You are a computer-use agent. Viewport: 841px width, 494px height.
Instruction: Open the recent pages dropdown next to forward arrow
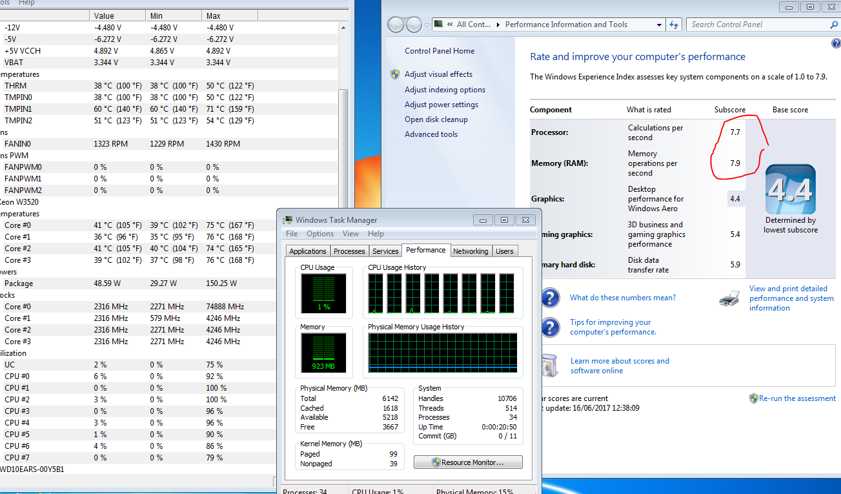pyautogui.click(x=427, y=25)
